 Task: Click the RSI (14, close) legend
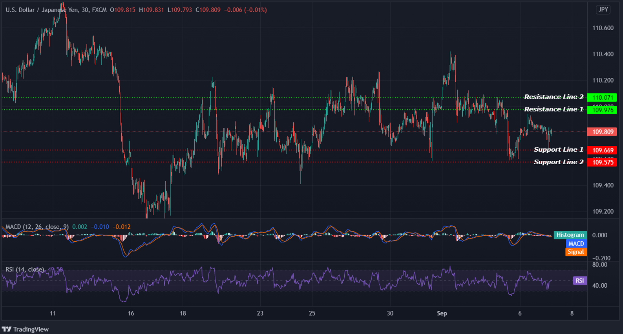point(25,269)
